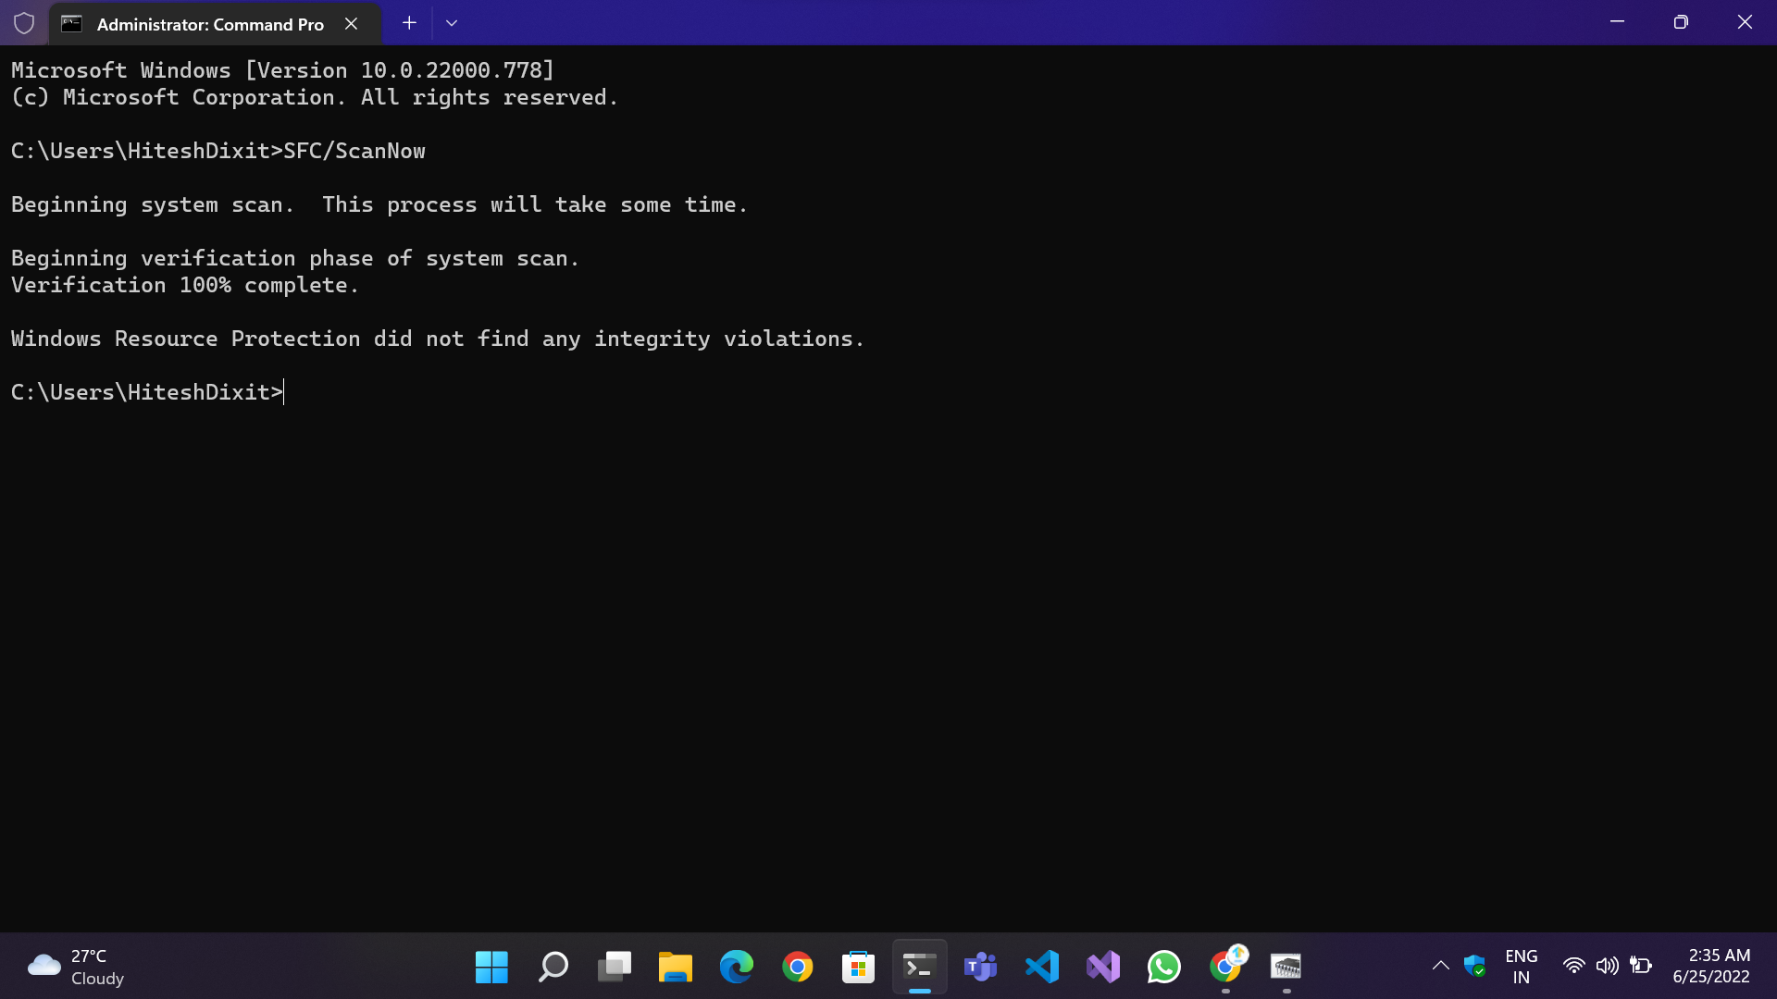Image resolution: width=1777 pixels, height=999 pixels.
Task: Close the Administrator: Command Prompt tab
Action: coord(351,24)
